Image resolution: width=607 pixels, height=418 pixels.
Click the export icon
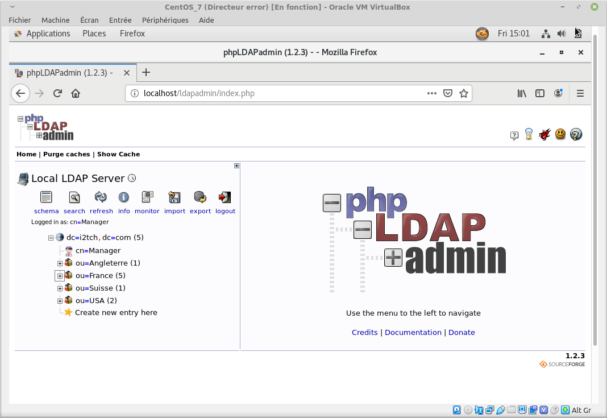[x=200, y=198]
